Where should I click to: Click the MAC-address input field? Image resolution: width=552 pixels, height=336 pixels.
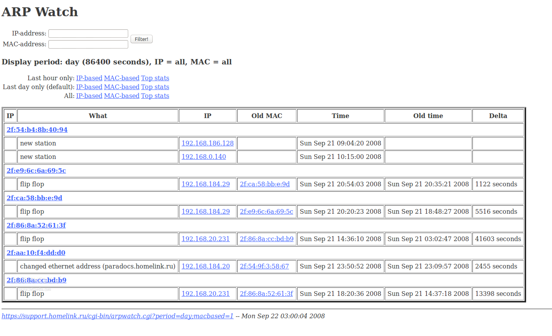coord(88,44)
